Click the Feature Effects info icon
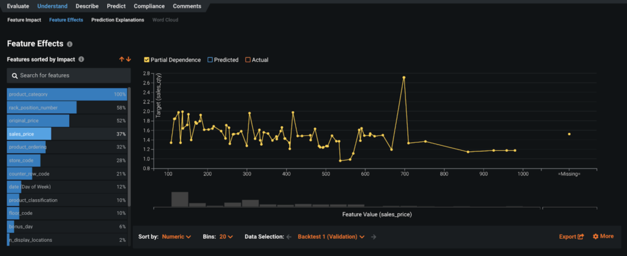The image size is (627, 256). click(70, 44)
